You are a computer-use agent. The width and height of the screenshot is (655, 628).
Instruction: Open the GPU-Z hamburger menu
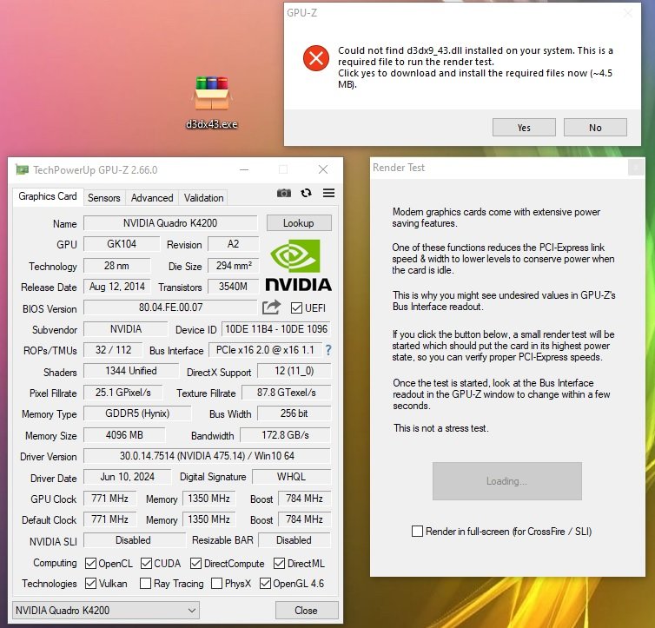tap(328, 193)
